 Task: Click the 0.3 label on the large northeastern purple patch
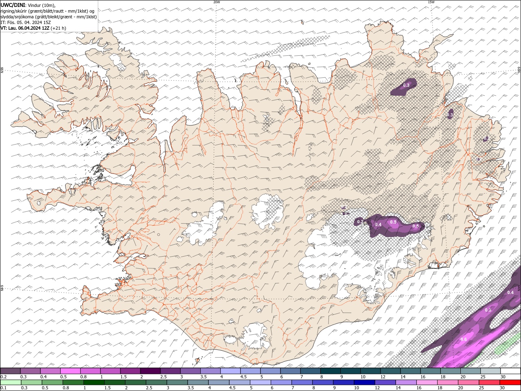(406, 85)
